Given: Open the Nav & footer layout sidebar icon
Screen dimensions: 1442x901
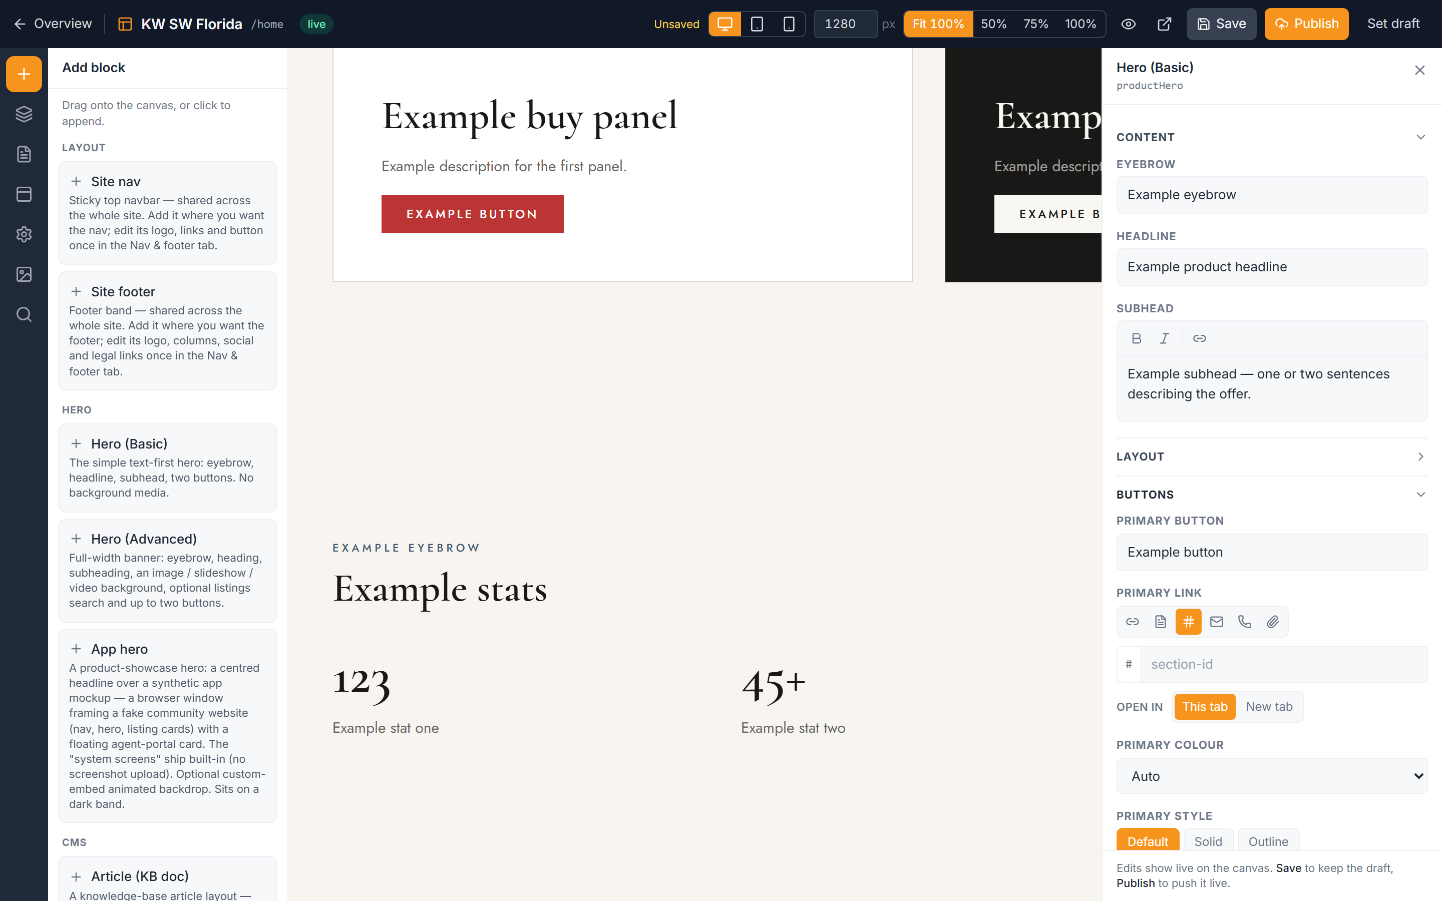Looking at the screenshot, I should click(24, 194).
